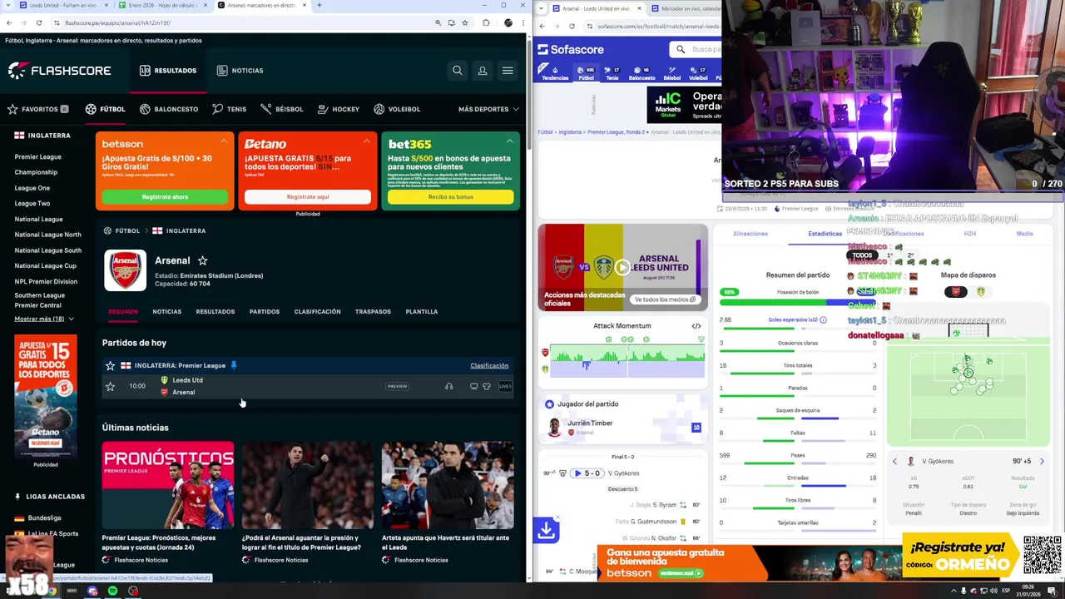The height and width of the screenshot is (599, 1065).
Task: Toggle favorite star for Leeds Utd match
Action: click(110, 386)
